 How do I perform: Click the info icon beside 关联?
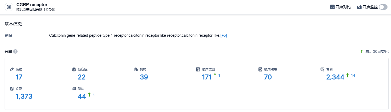[15, 51]
